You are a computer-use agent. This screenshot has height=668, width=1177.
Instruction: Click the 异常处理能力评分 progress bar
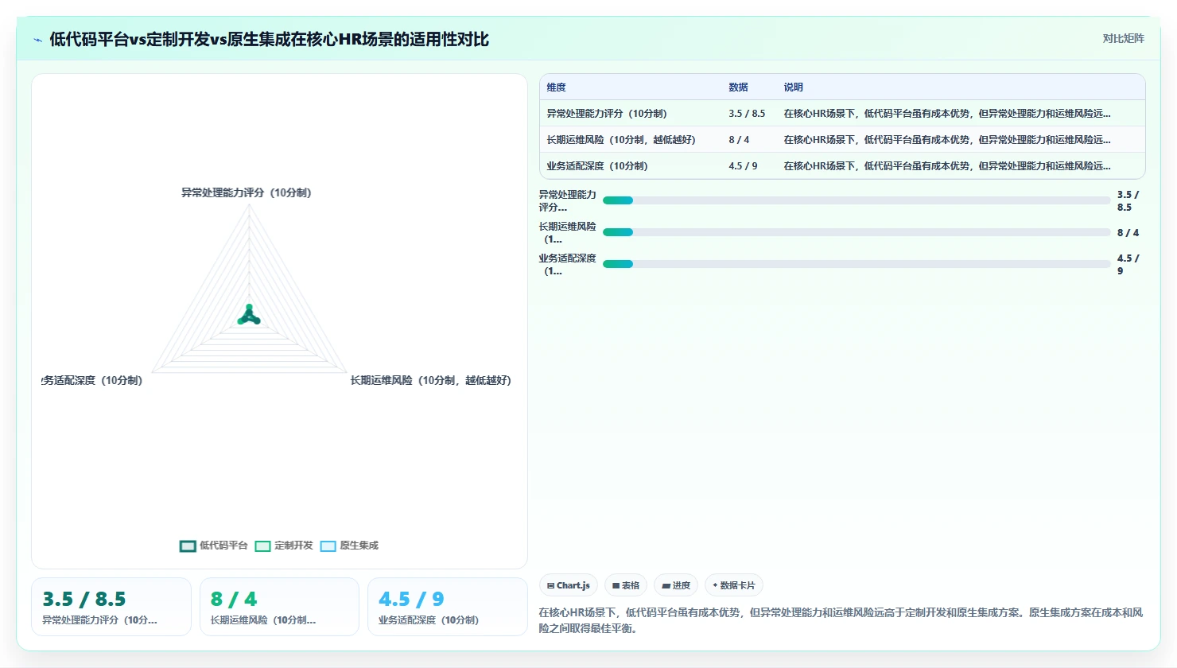coord(857,200)
